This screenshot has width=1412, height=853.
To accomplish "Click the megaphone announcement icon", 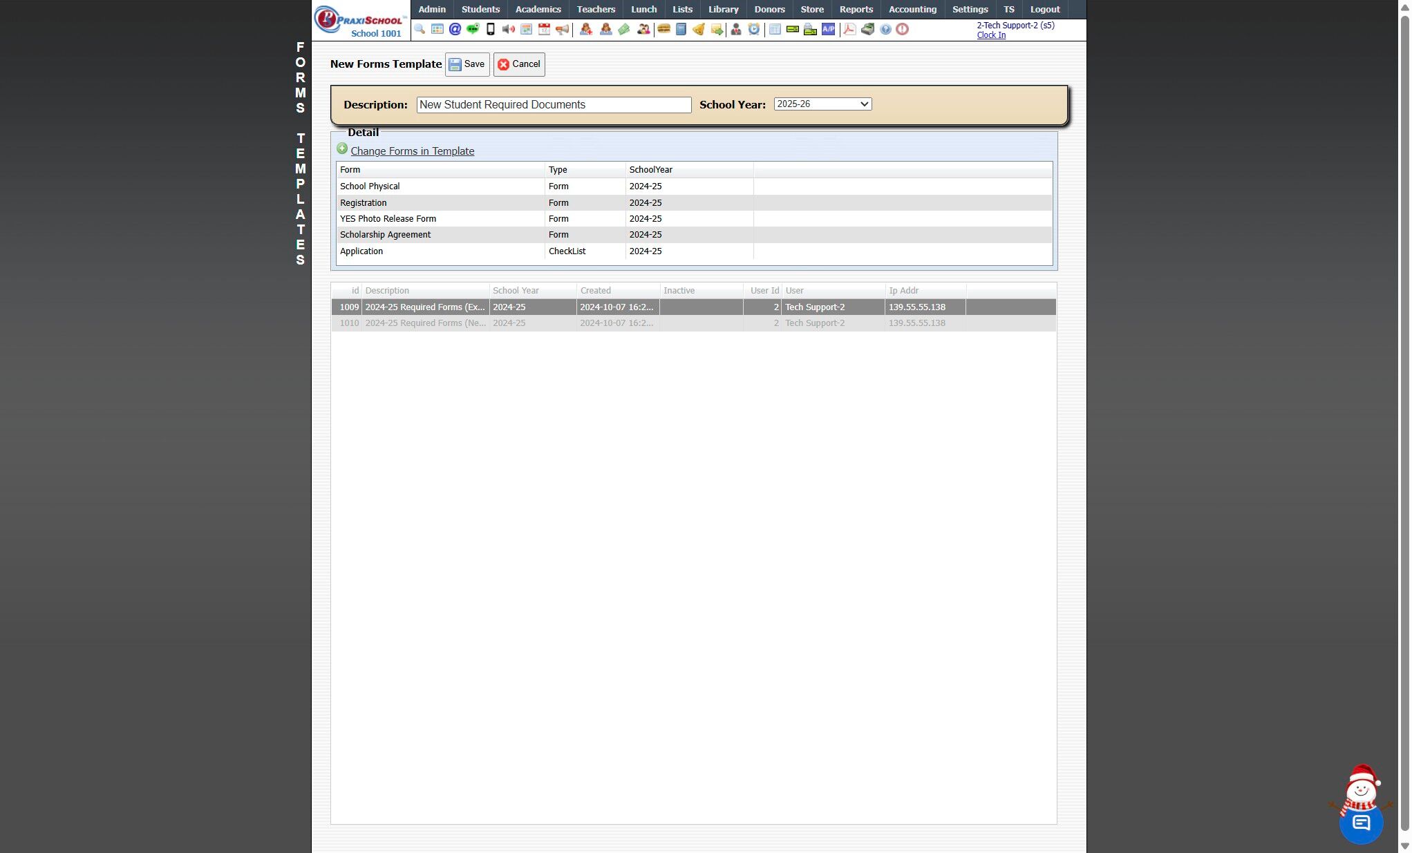I will click(563, 29).
